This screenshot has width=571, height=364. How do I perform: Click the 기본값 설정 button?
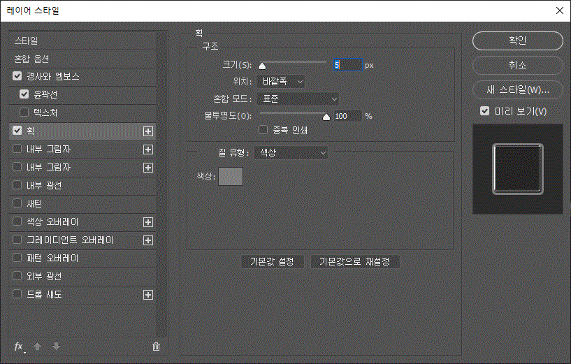click(272, 262)
